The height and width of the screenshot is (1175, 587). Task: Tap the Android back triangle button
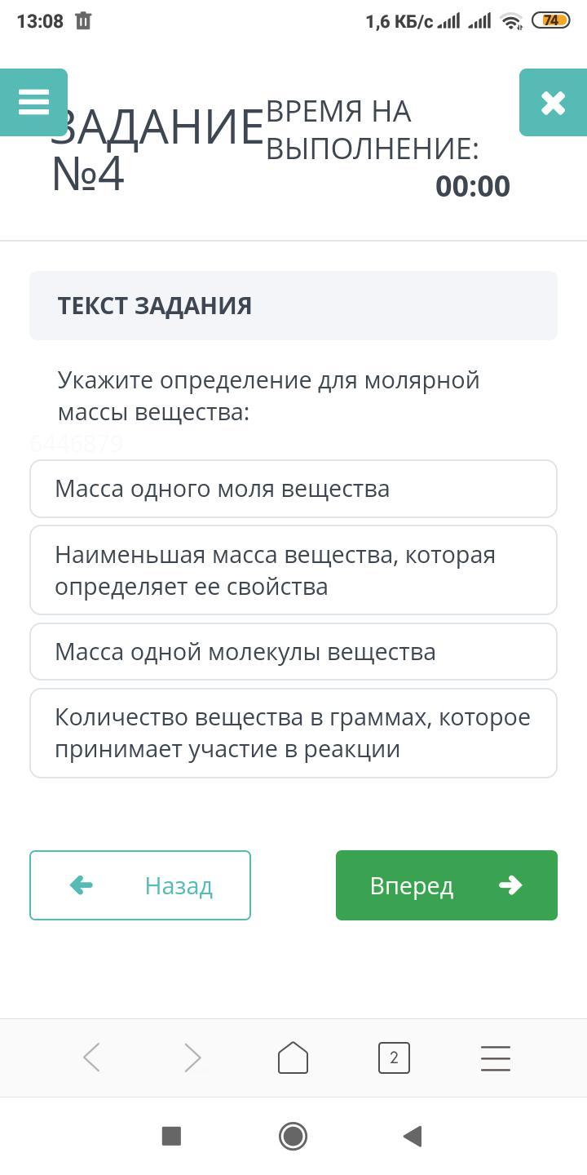pos(413,1136)
